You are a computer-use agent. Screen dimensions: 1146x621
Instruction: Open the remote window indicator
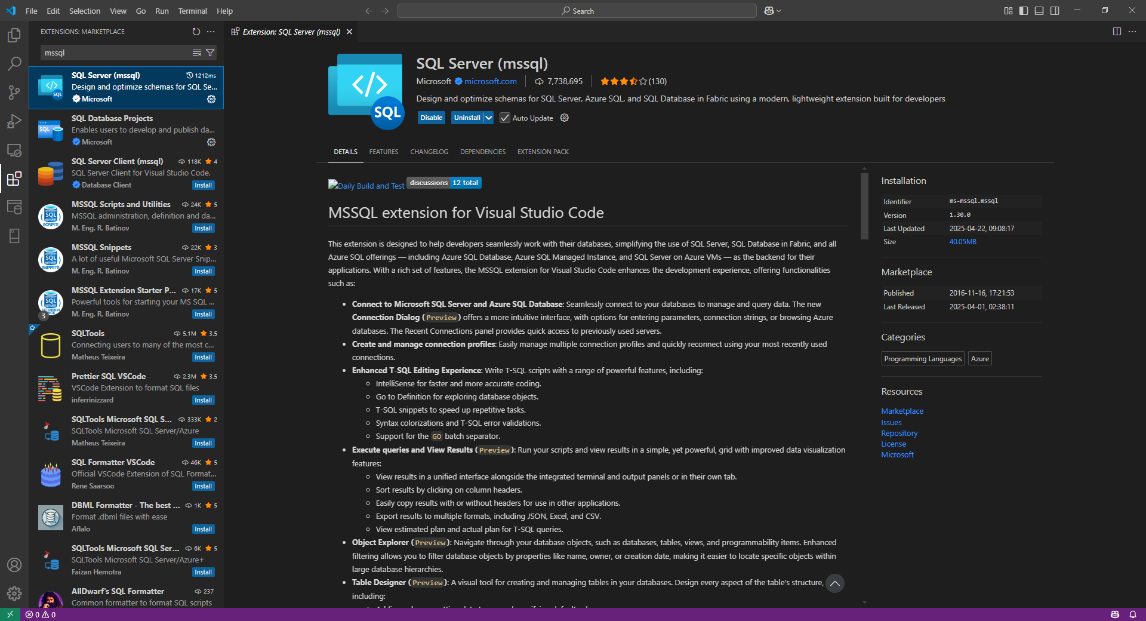[x=10, y=614]
